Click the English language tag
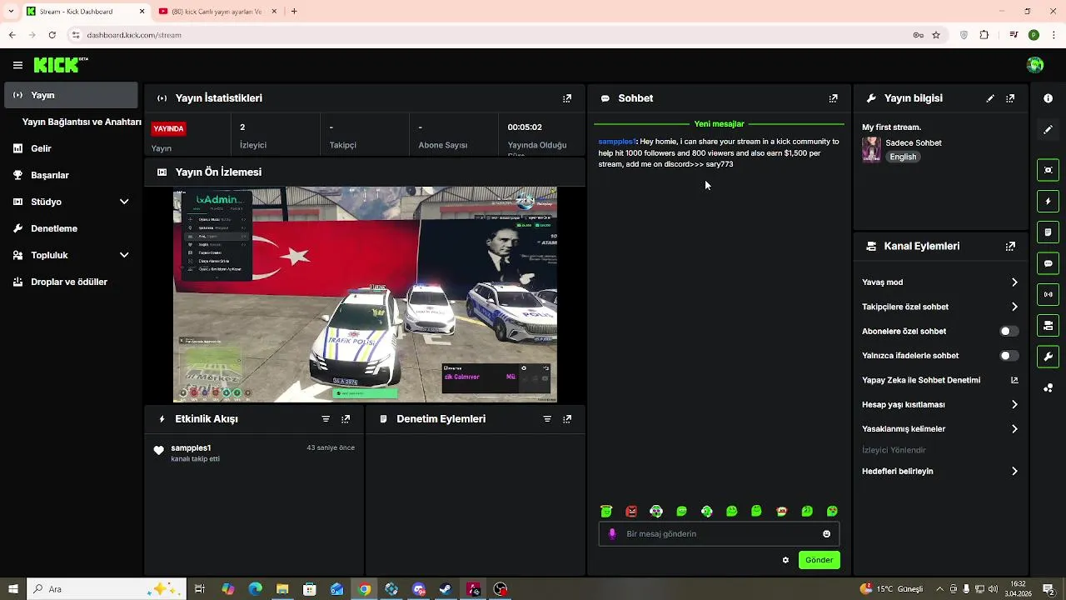The height and width of the screenshot is (600, 1066). (903, 157)
